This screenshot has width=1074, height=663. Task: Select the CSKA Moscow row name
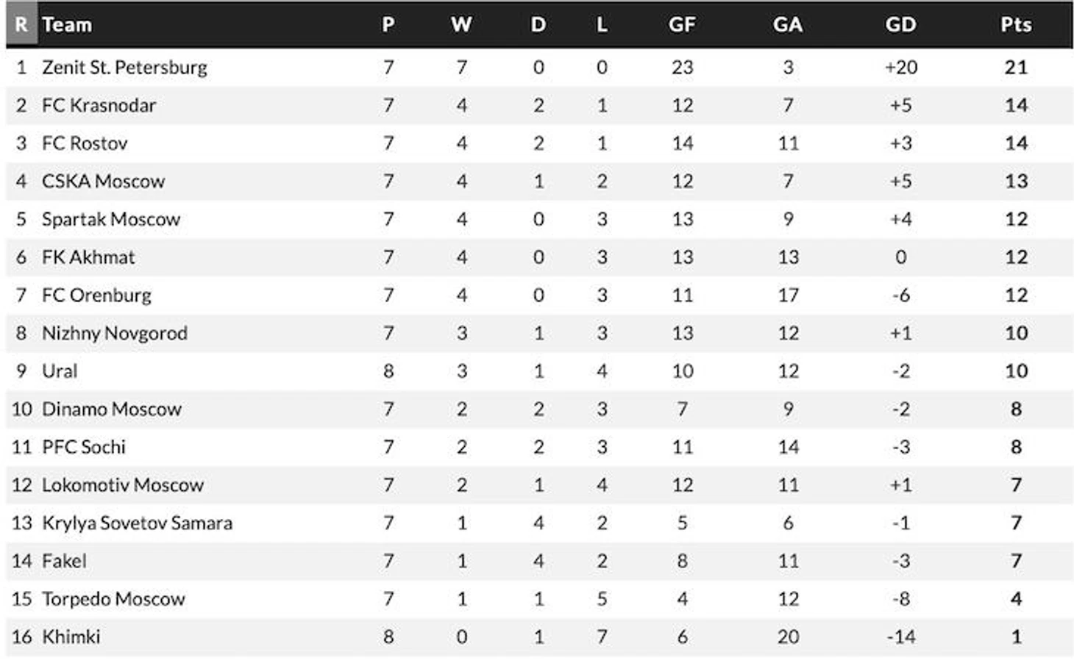(x=103, y=181)
